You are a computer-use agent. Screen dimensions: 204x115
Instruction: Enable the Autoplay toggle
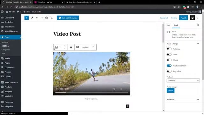point(169,49)
